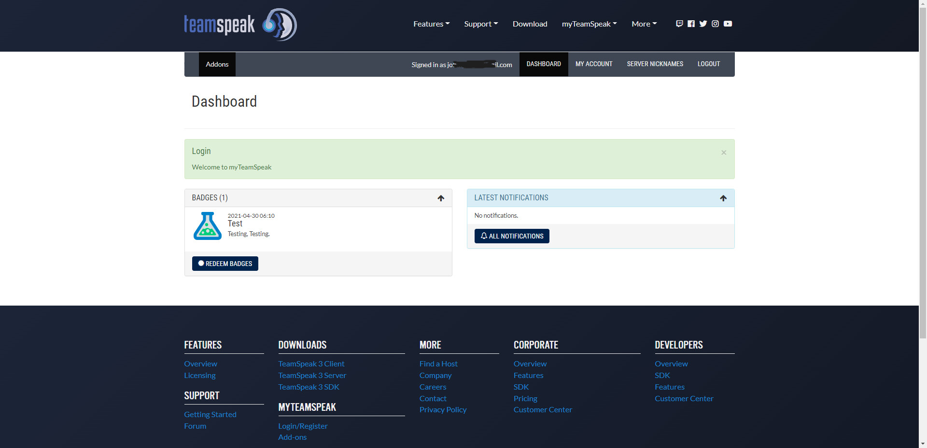Click the Test badge flask icon

point(208,226)
